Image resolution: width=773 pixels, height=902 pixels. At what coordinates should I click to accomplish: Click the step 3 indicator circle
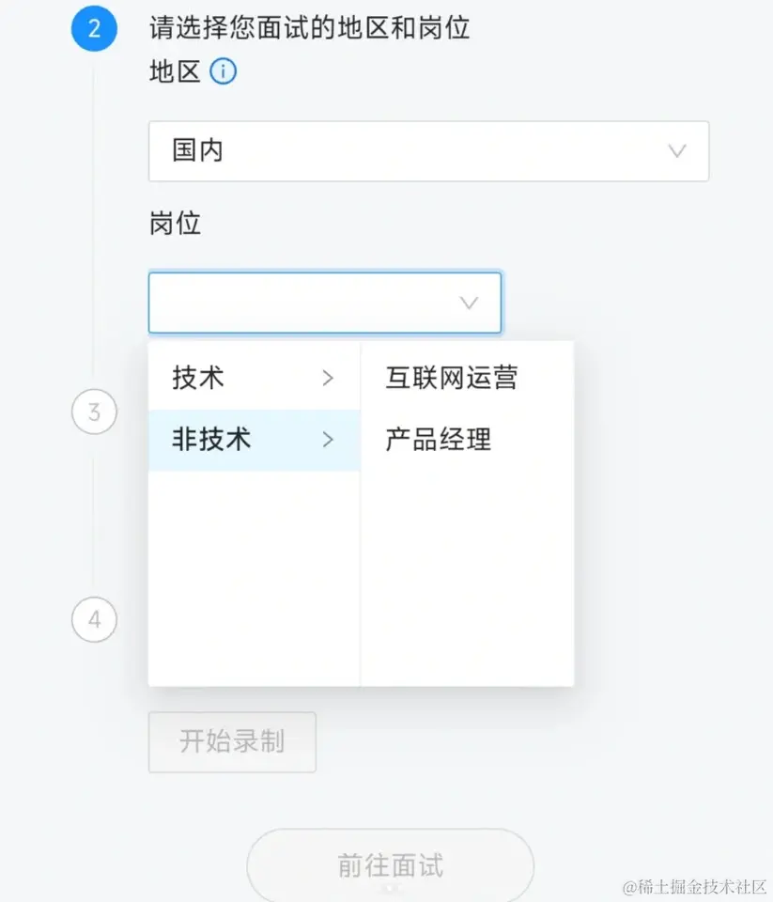pyautogui.click(x=94, y=412)
